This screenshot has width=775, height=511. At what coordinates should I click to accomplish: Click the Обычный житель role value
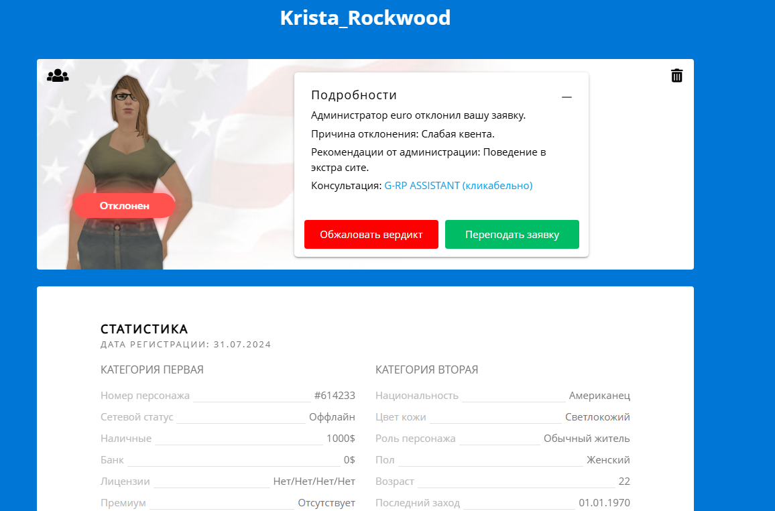point(587,439)
